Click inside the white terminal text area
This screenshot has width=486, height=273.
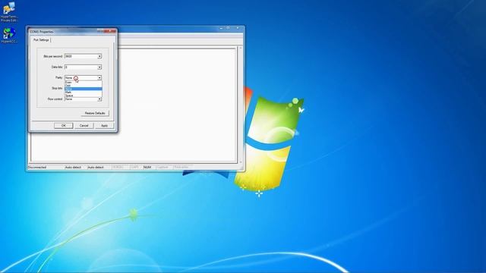point(177,105)
